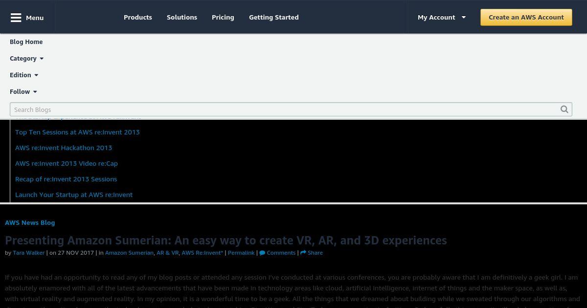Open the hamburger Menu icon
Screen dimensions: 587x308
[x=16, y=18]
